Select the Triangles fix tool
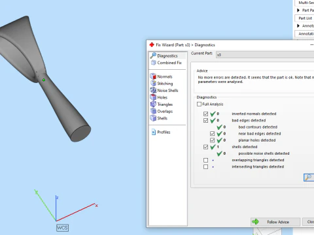The width and height of the screenshot is (314, 235). (x=162, y=104)
